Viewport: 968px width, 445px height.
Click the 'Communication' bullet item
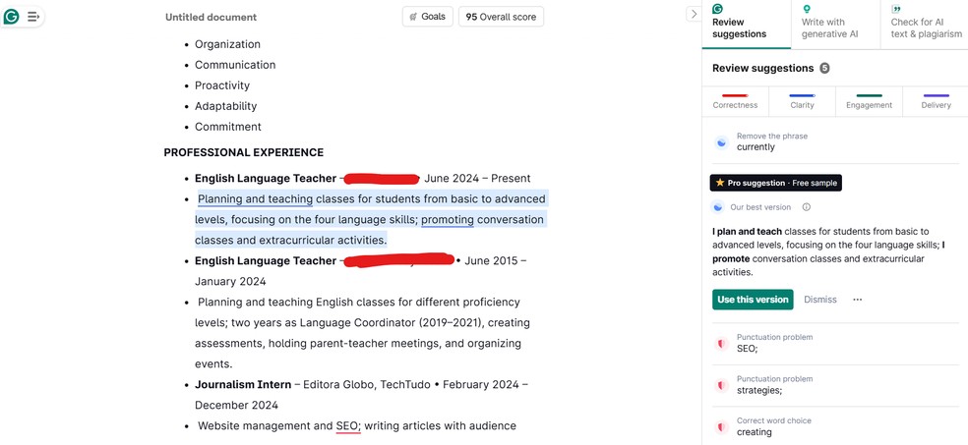coord(235,65)
